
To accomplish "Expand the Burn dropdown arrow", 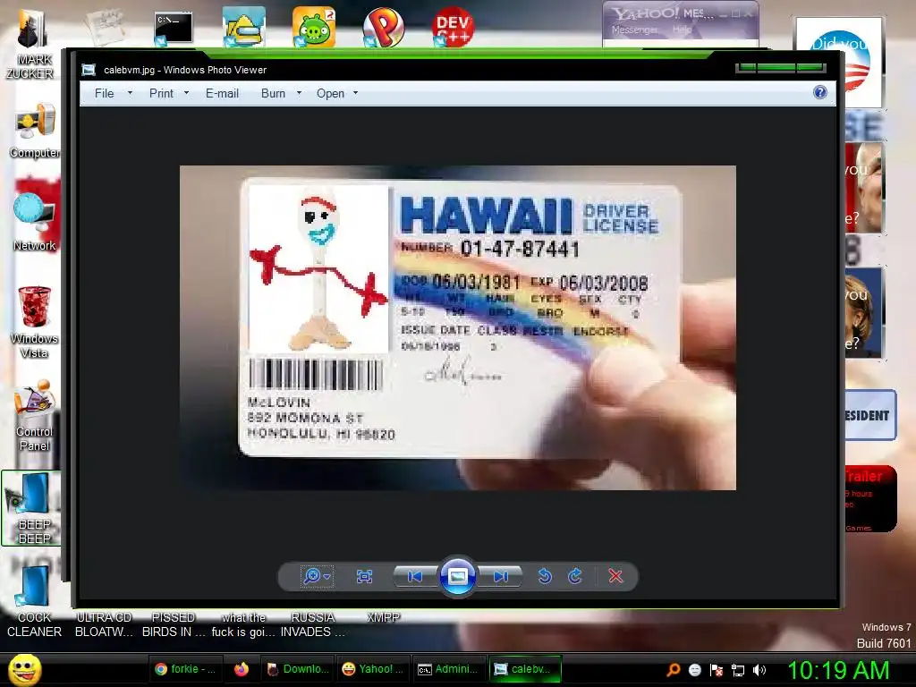I will point(299,93).
